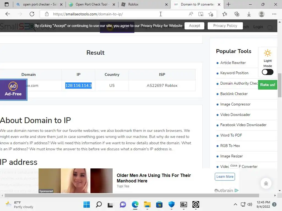282x211 pixels.
Task: Click the Ad-Free badge
Action: (x=13, y=90)
